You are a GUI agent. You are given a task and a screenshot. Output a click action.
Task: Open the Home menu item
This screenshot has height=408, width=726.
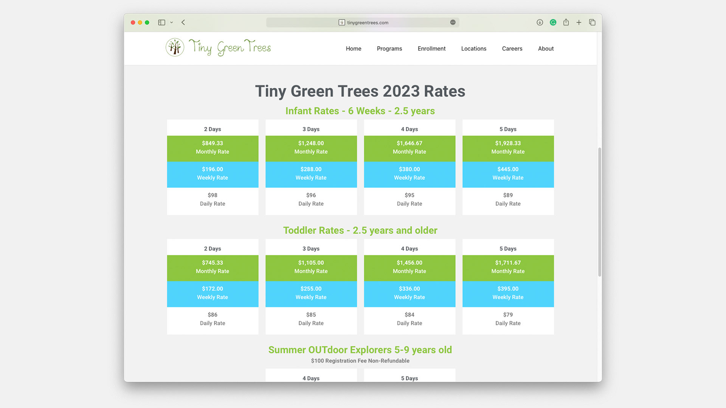click(x=353, y=49)
